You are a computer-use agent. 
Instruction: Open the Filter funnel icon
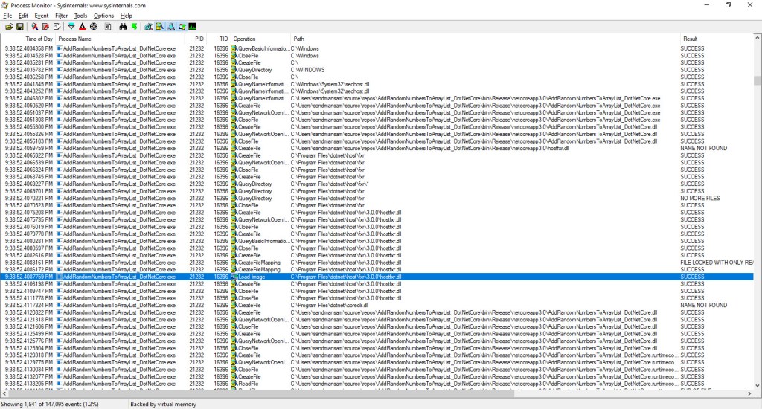point(71,27)
